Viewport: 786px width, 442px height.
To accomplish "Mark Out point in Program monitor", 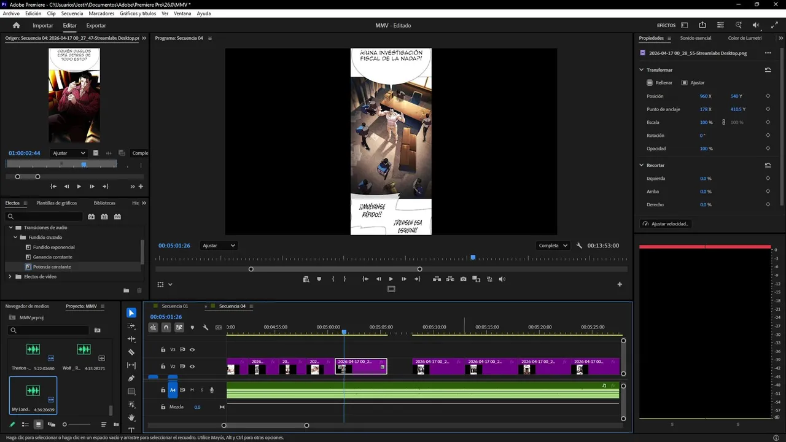I will coord(344,279).
